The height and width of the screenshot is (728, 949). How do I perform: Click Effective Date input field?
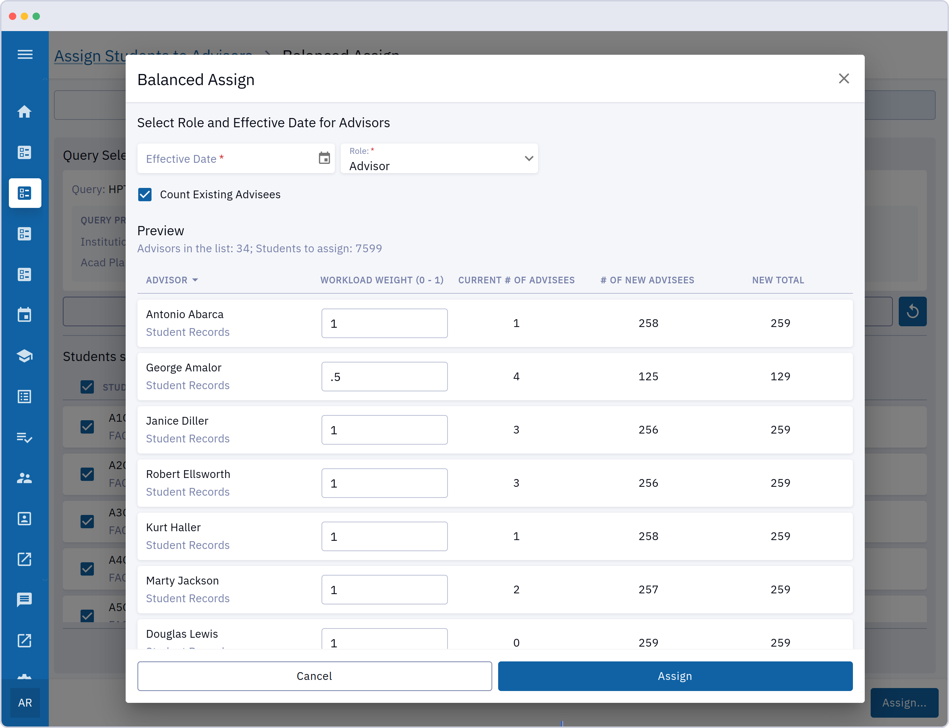coord(236,159)
